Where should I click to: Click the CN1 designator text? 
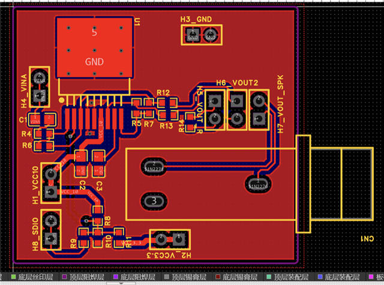pos(367,239)
